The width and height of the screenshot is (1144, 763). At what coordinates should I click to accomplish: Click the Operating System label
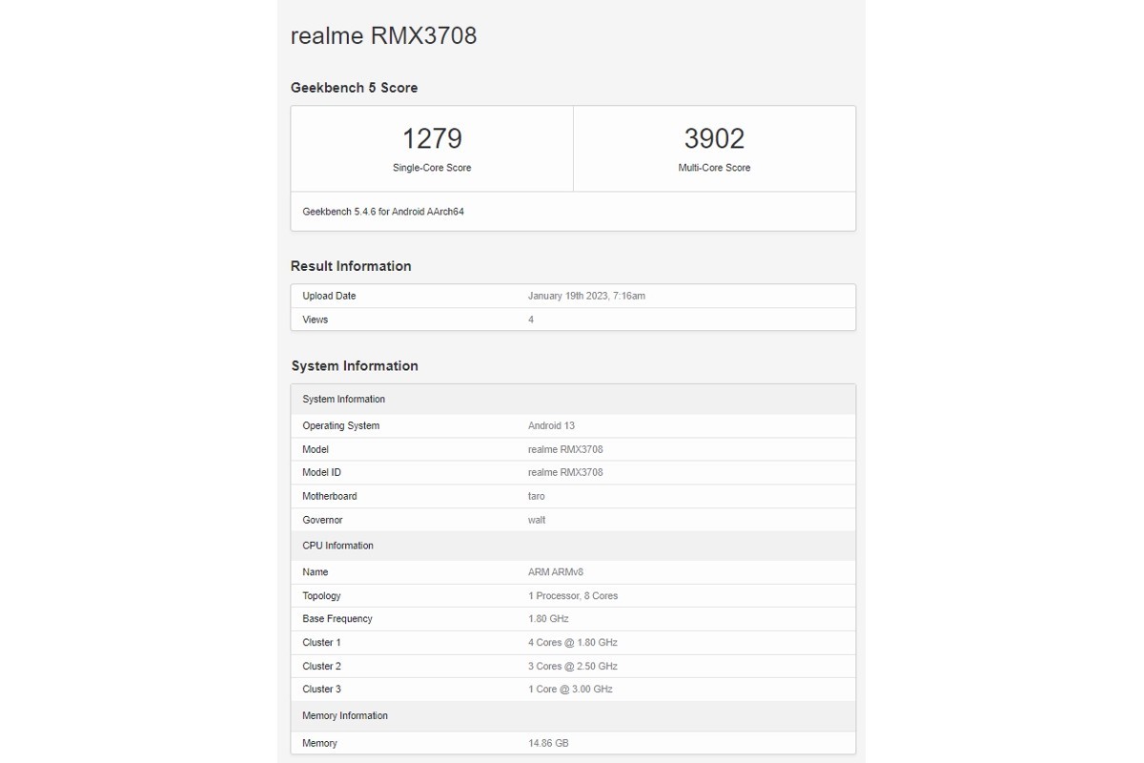click(x=340, y=425)
